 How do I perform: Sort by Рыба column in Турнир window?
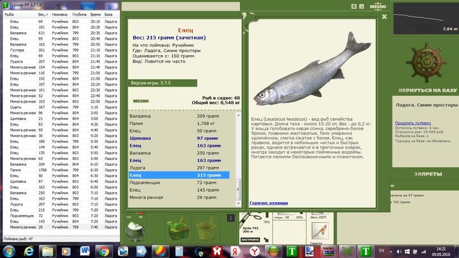tap(20, 14)
